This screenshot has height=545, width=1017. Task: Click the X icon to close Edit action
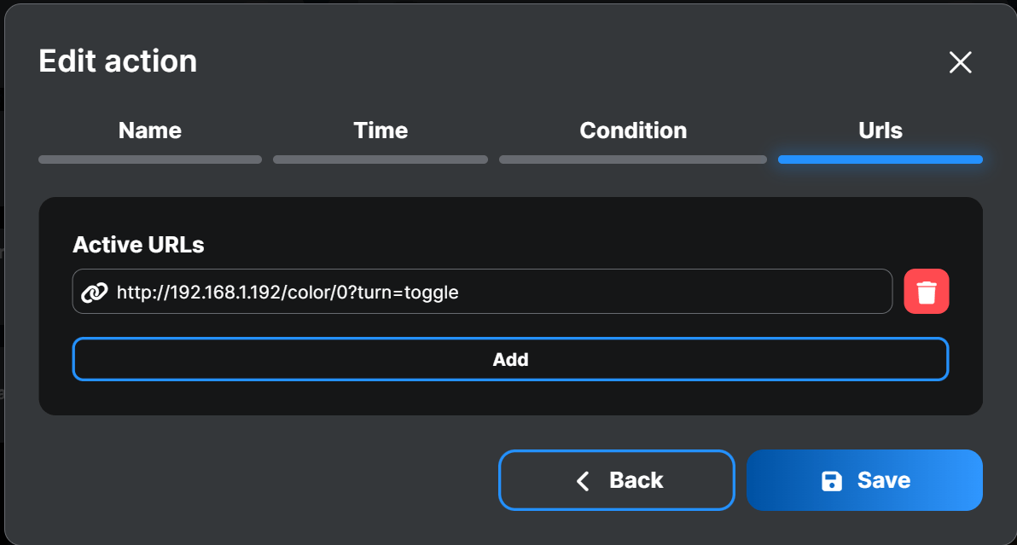[960, 62]
